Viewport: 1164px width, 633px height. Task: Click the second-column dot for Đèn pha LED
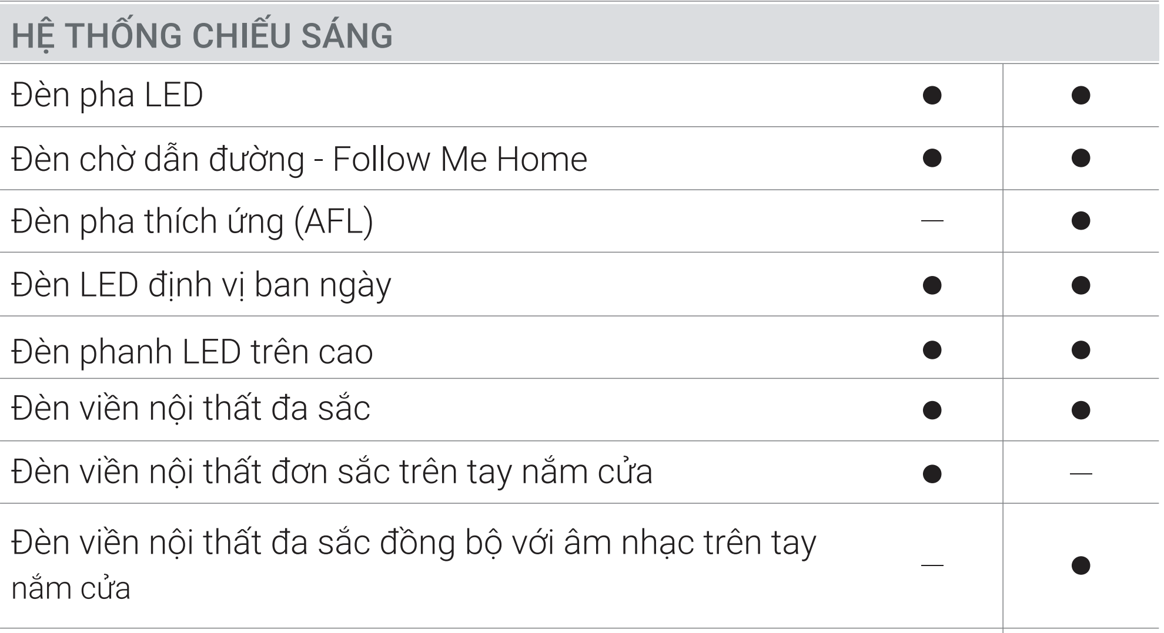[1081, 95]
